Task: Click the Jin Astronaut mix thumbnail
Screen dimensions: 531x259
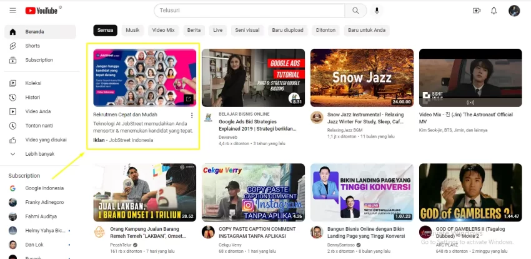Action: [x=470, y=78]
